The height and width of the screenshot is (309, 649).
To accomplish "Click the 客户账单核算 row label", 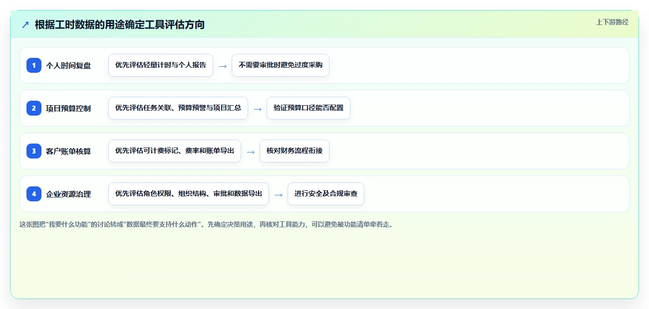I will coord(68,151).
